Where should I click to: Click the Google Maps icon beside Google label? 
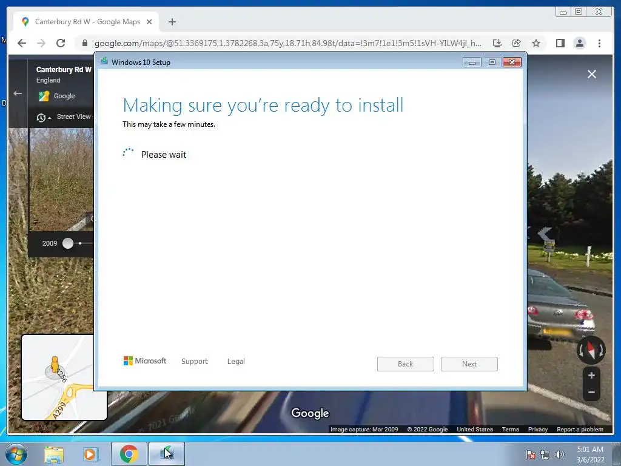[x=44, y=96]
